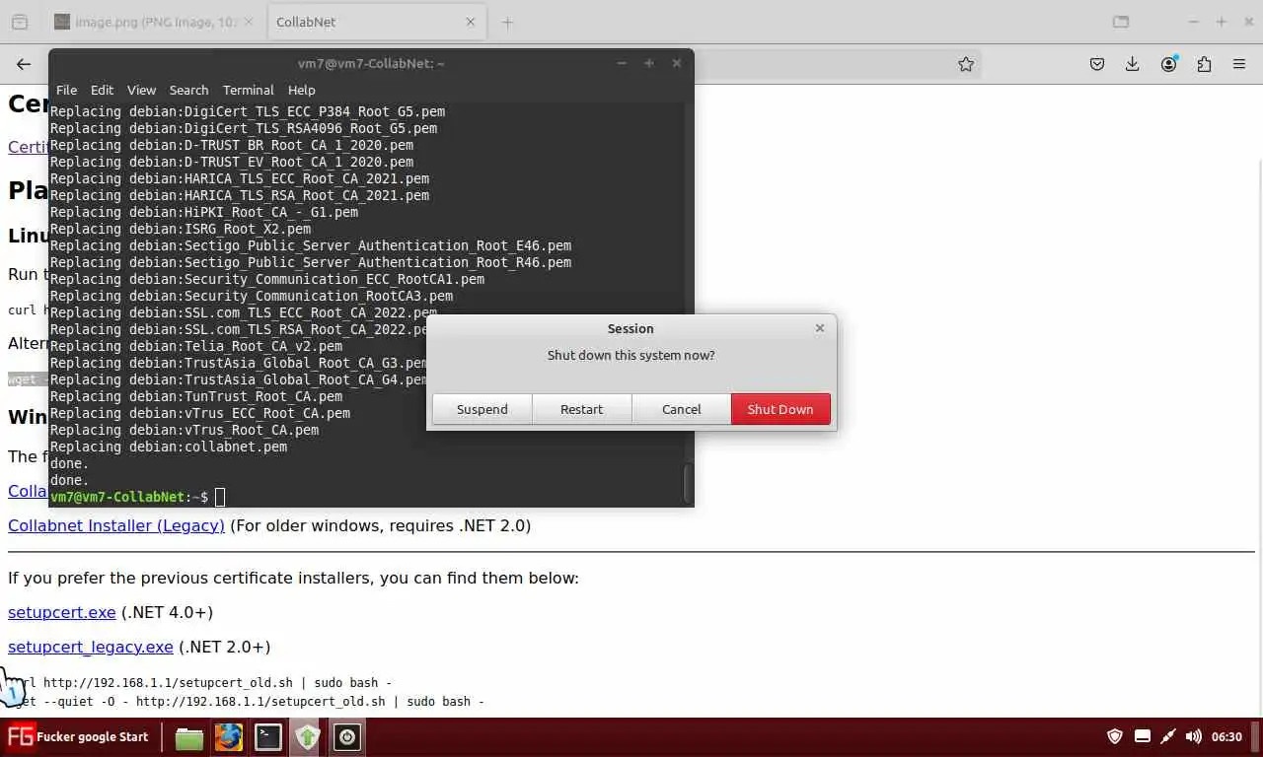1263x757 pixels.
Task: Click the Shut Down button in Session dialog
Action: 780,409
